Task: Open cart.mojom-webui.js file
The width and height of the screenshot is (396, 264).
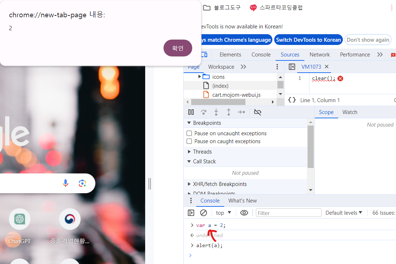Action: (236, 95)
